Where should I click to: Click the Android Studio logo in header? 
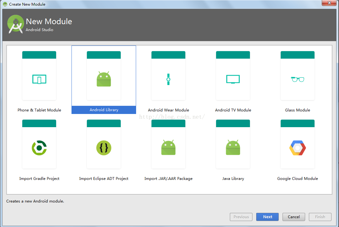click(x=16, y=24)
